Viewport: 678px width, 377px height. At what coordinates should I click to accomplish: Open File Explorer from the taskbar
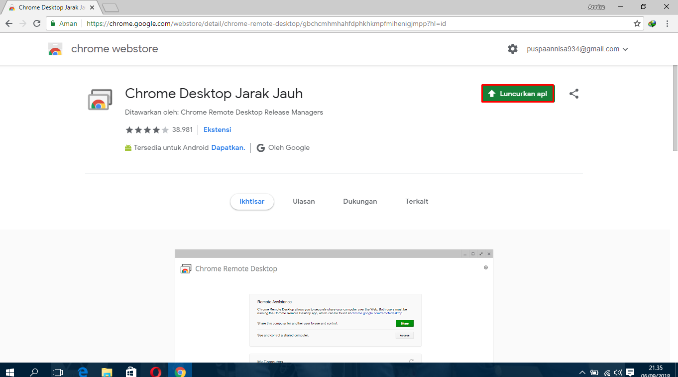107,372
